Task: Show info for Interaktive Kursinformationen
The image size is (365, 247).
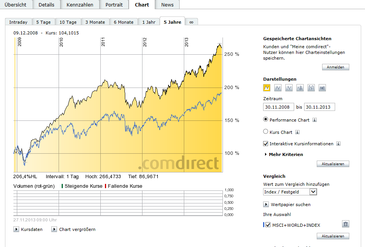Action: pyautogui.click(x=338, y=144)
